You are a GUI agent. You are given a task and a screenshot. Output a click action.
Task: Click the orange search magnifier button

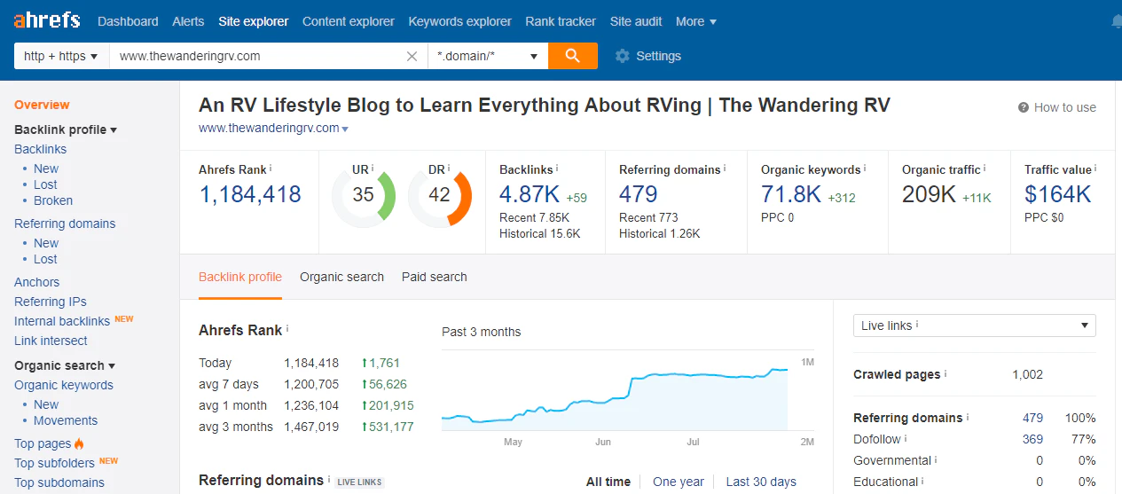pos(572,56)
